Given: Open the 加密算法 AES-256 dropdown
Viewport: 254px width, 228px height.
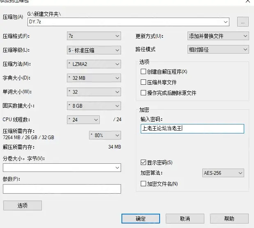Looking at the screenshot, I should click(x=223, y=173).
